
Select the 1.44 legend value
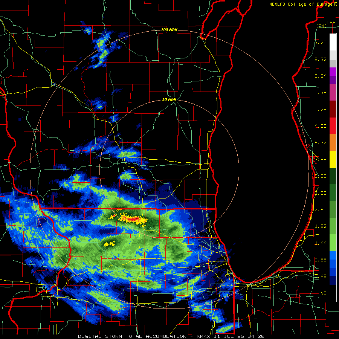(x=321, y=243)
